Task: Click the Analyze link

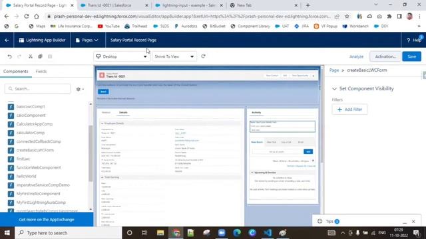Action: 356,56
